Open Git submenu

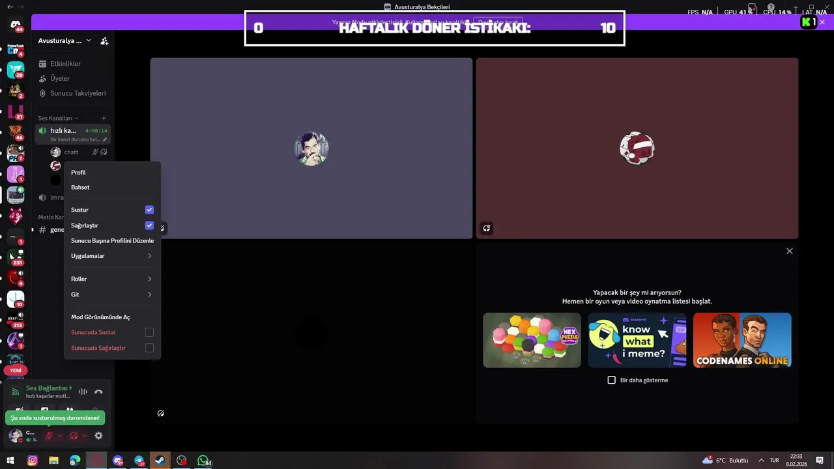(112, 294)
